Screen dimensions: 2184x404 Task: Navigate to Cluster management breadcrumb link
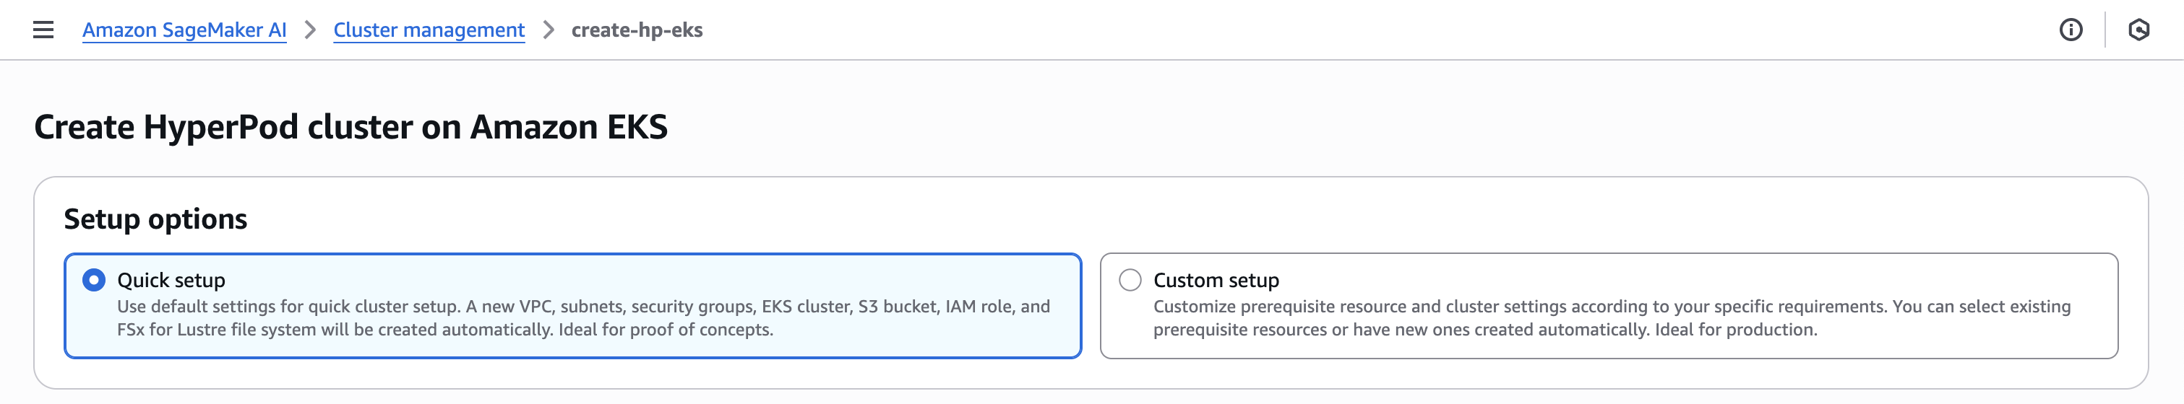tap(429, 30)
